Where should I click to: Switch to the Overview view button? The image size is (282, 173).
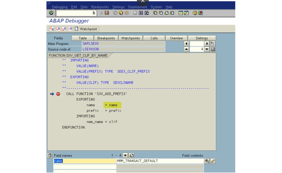pyautogui.click(x=176, y=38)
